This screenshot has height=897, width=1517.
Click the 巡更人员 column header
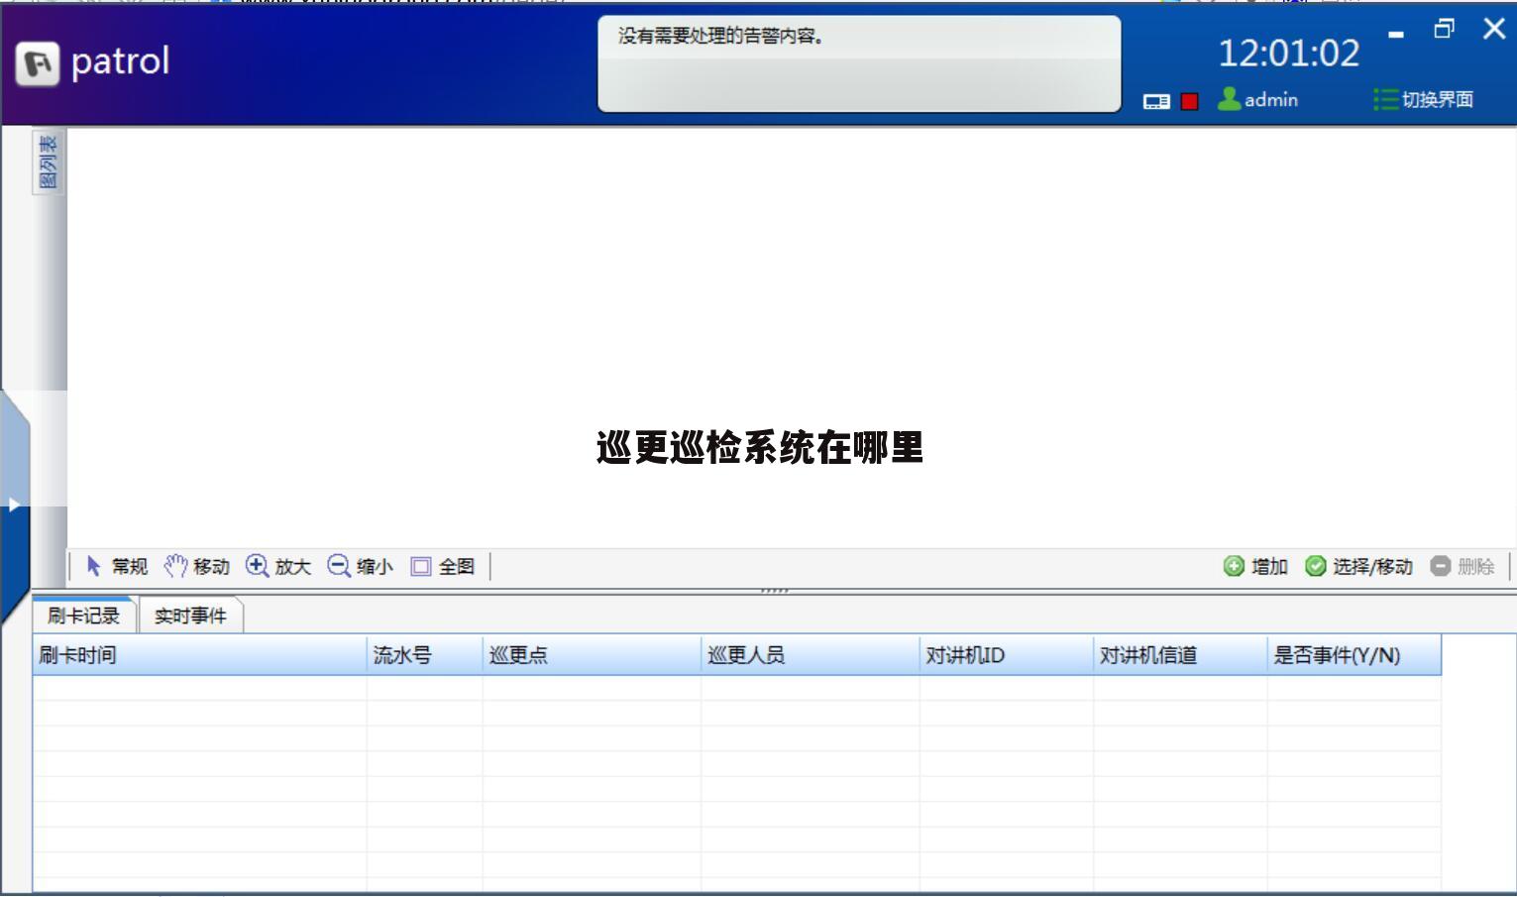(x=811, y=655)
